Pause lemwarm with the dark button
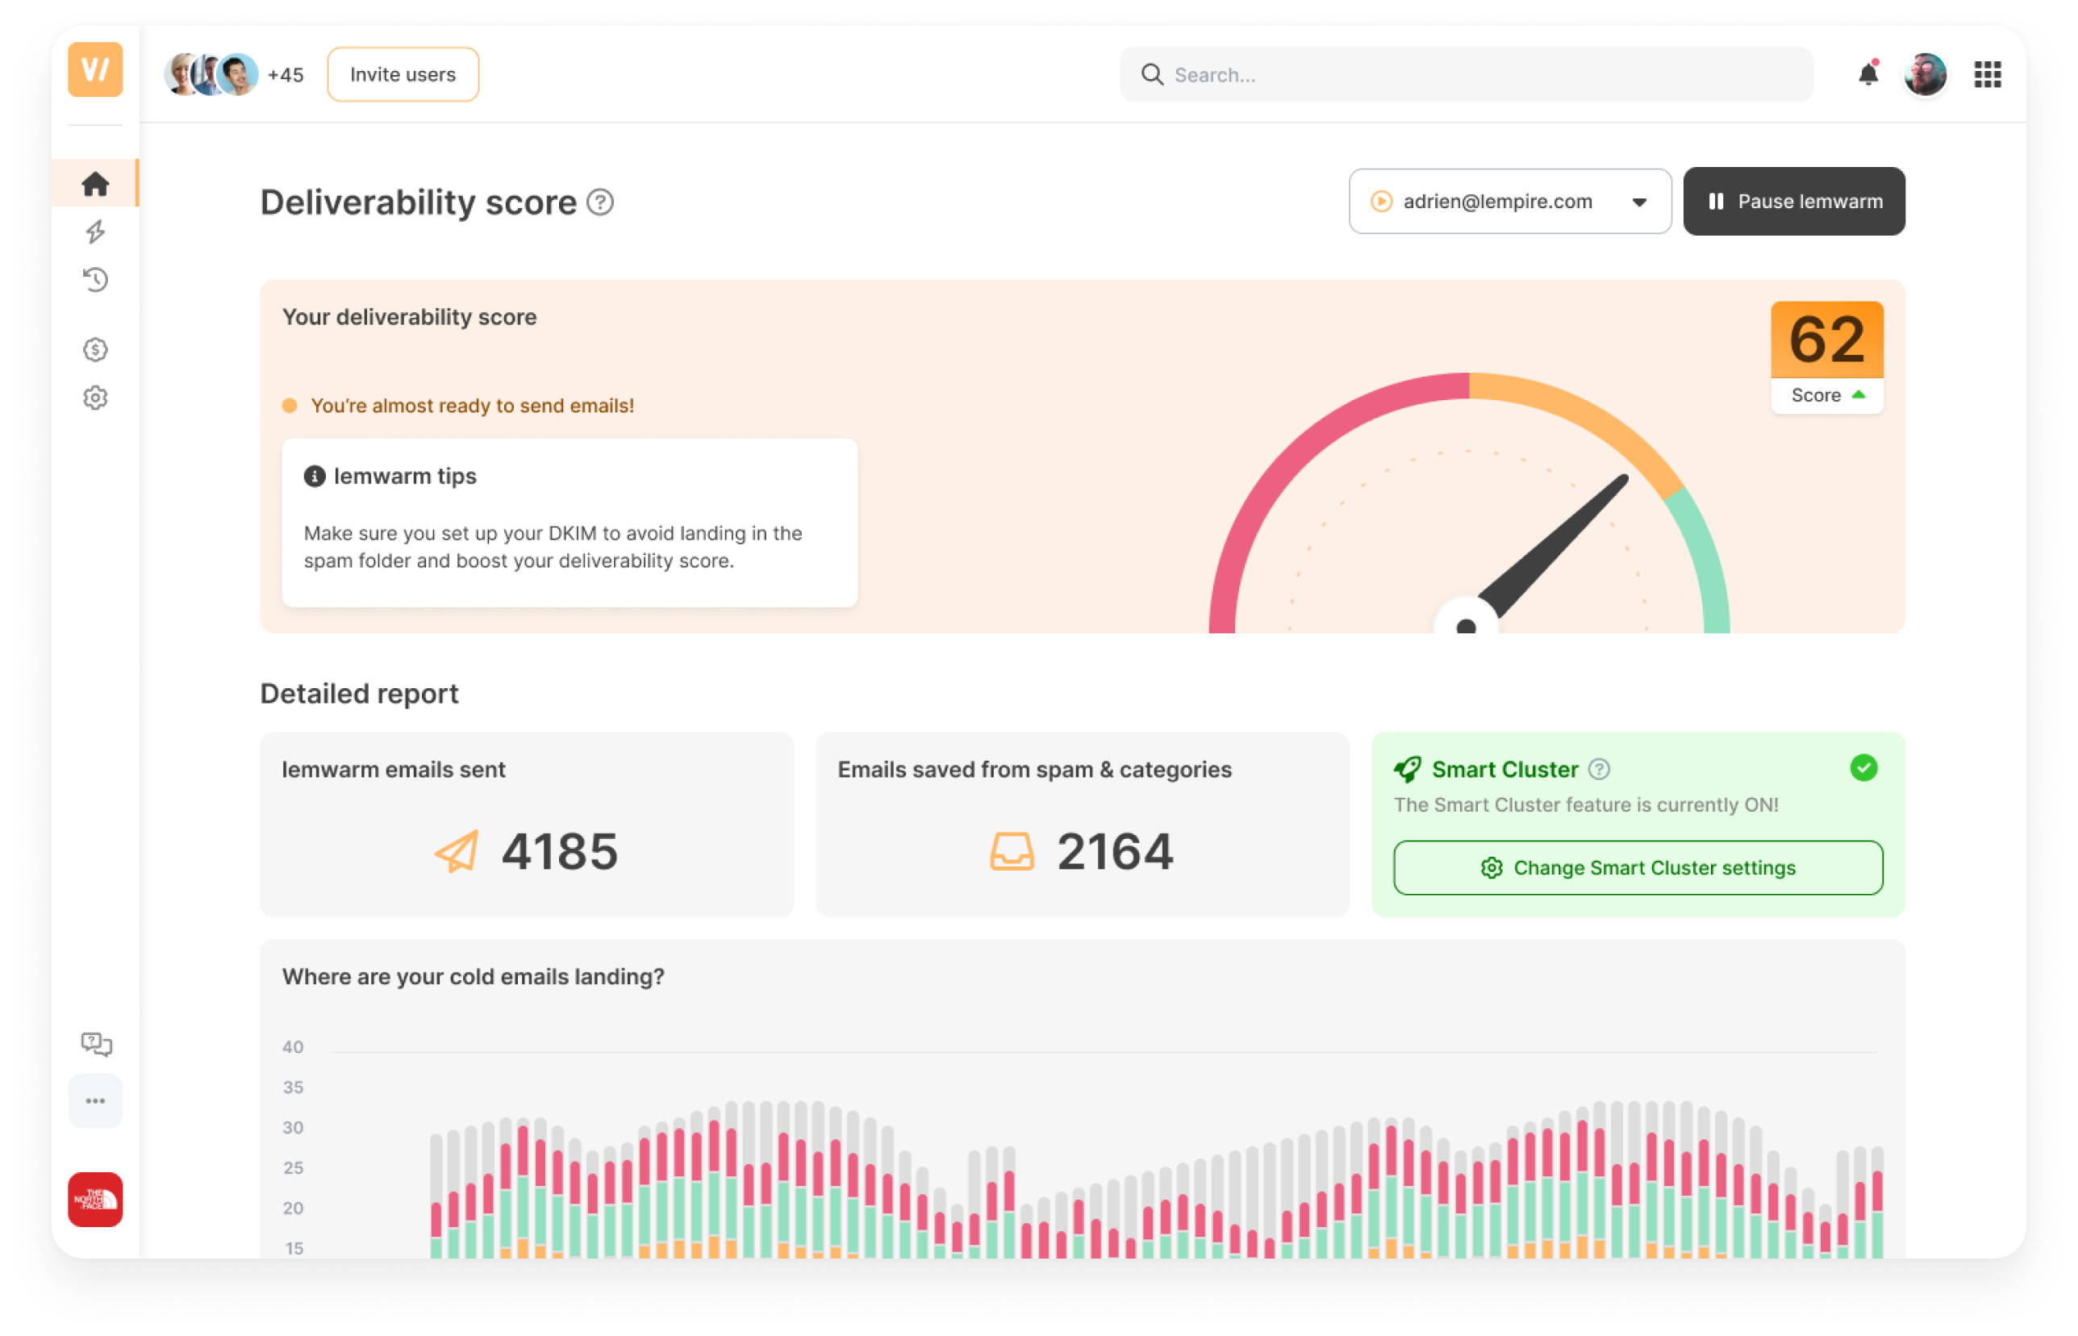 (1793, 201)
